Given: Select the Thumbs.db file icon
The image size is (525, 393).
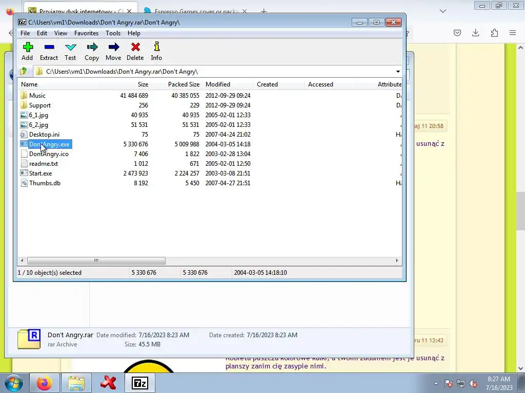Looking at the screenshot, I should pyautogui.click(x=24, y=183).
